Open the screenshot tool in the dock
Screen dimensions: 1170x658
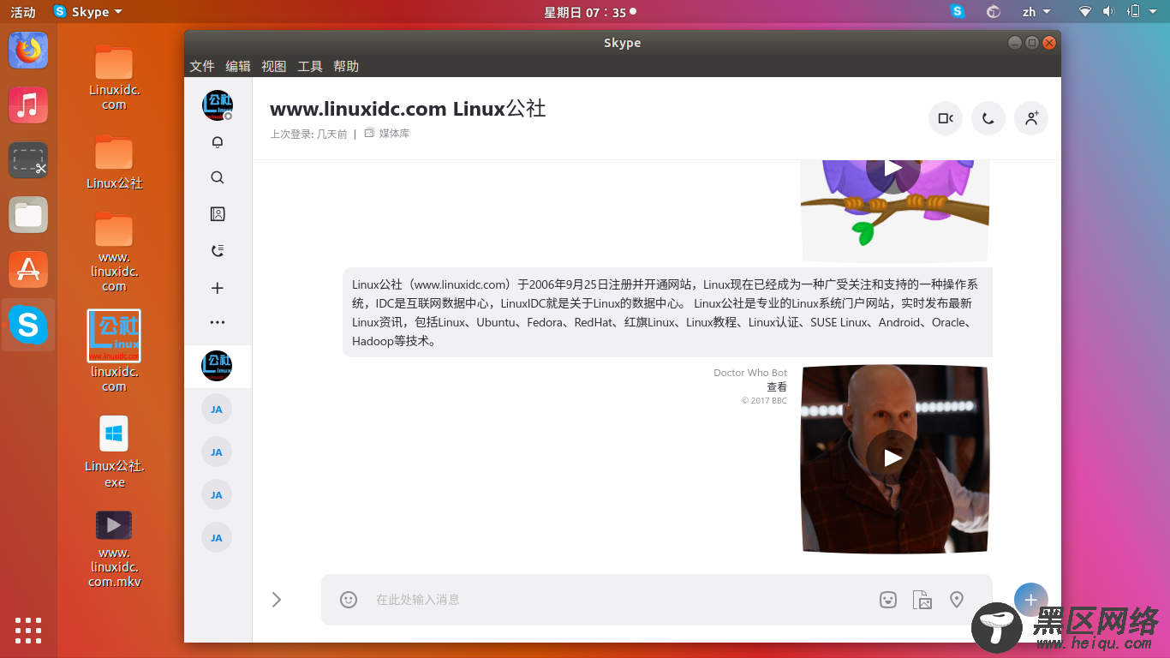pyautogui.click(x=28, y=160)
